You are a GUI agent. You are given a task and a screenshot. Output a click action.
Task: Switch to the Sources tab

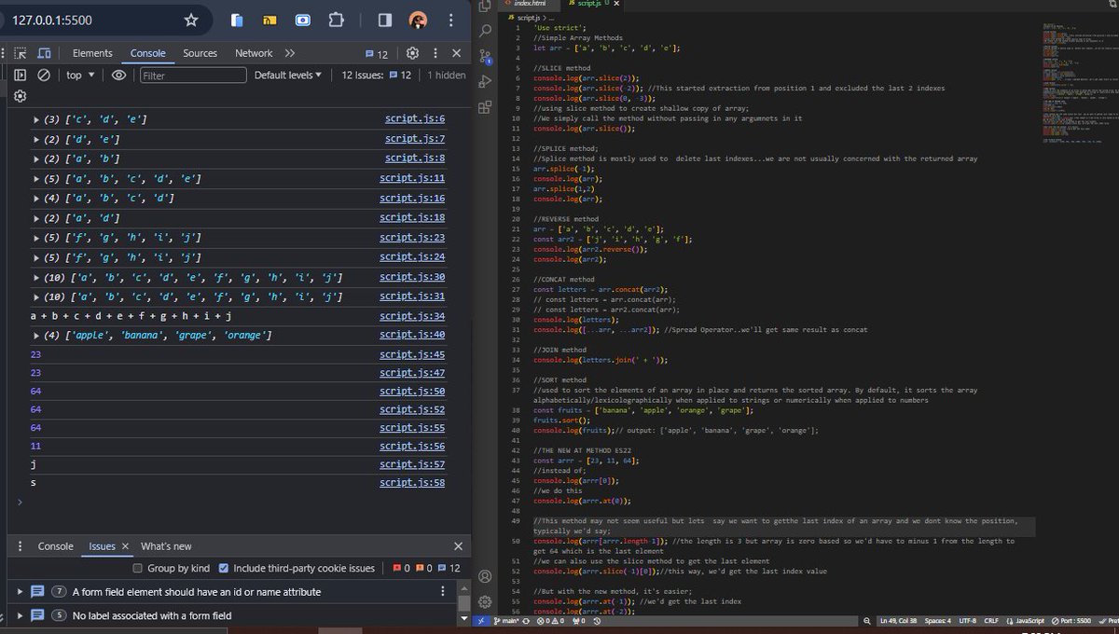point(200,53)
